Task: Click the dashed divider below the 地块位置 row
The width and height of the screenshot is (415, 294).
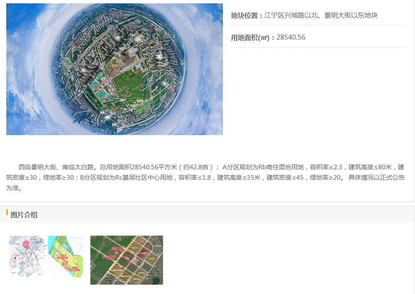Action: (x=318, y=25)
